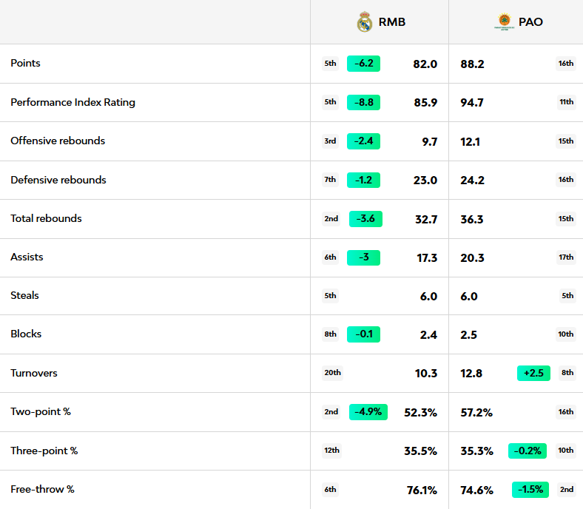Click the Panathinaikos club logo
The width and height of the screenshot is (583, 509).
click(504, 22)
